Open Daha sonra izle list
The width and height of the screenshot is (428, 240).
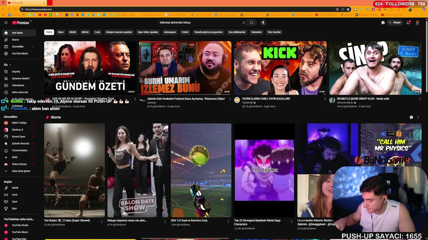[x=19, y=92]
